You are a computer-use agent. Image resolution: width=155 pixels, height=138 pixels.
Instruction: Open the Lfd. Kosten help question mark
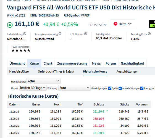[x=86, y=34]
